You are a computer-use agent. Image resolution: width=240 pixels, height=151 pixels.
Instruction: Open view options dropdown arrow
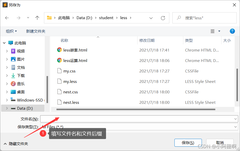click(219, 31)
